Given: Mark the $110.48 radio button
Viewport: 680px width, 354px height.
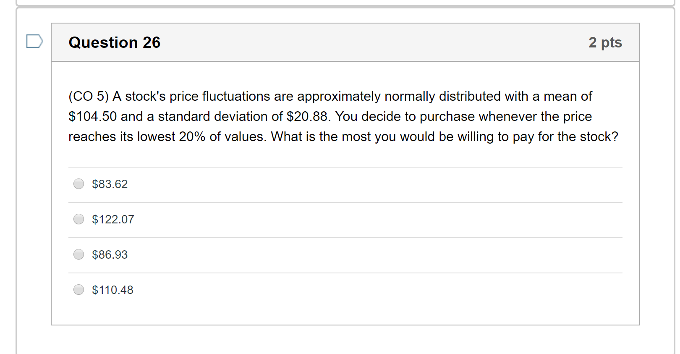Looking at the screenshot, I should click(x=78, y=290).
